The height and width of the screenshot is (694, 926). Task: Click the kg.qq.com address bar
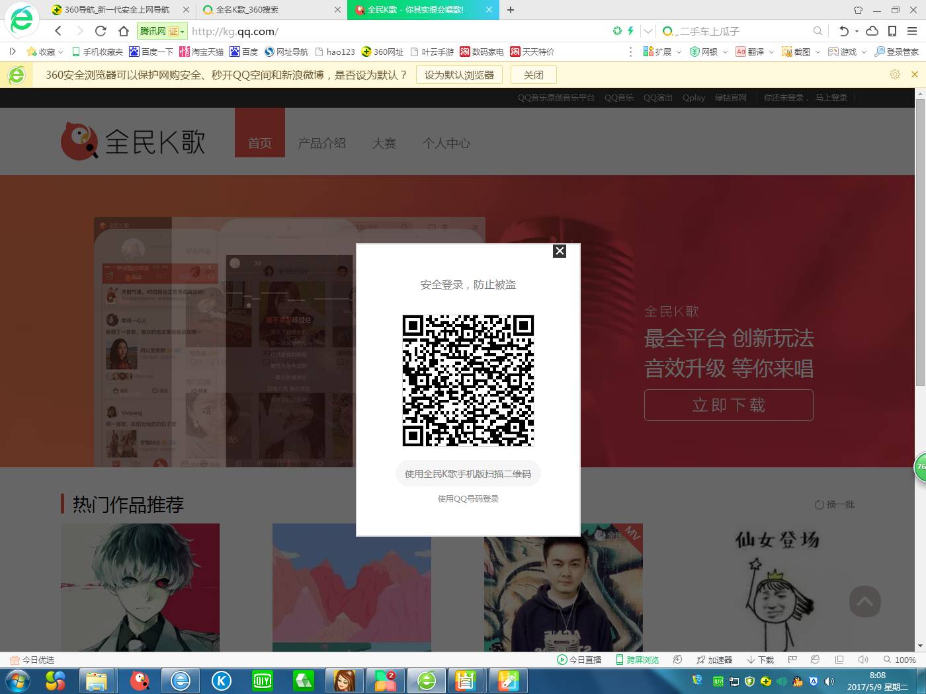397,31
